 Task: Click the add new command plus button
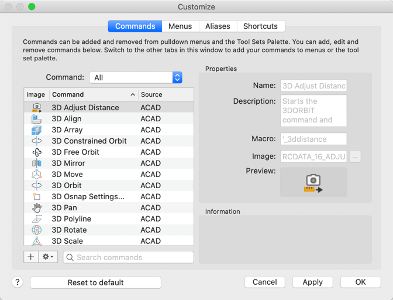coord(31,257)
